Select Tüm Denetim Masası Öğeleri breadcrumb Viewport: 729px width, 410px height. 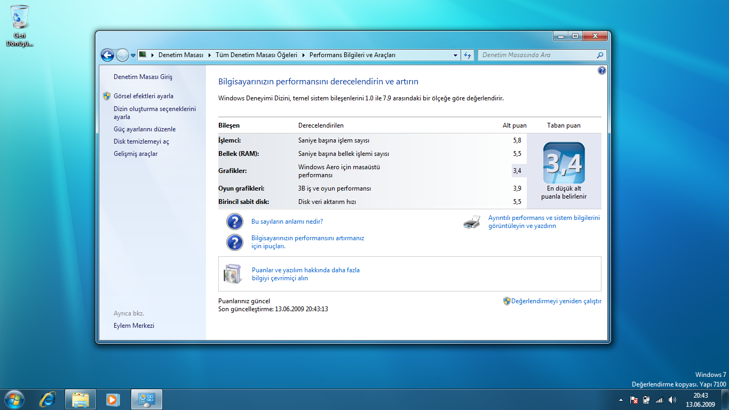click(257, 55)
